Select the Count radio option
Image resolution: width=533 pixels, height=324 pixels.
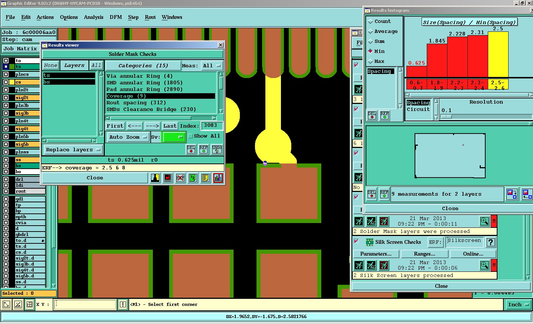click(x=371, y=21)
